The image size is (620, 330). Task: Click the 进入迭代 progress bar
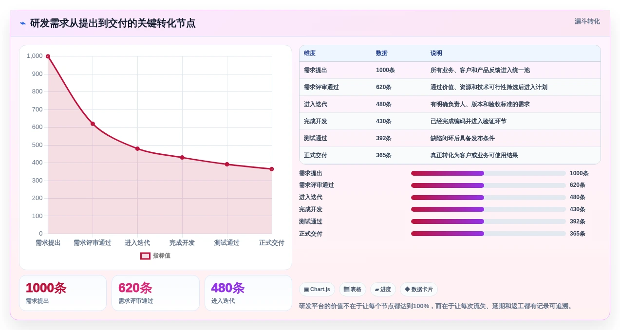click(488, 198)
